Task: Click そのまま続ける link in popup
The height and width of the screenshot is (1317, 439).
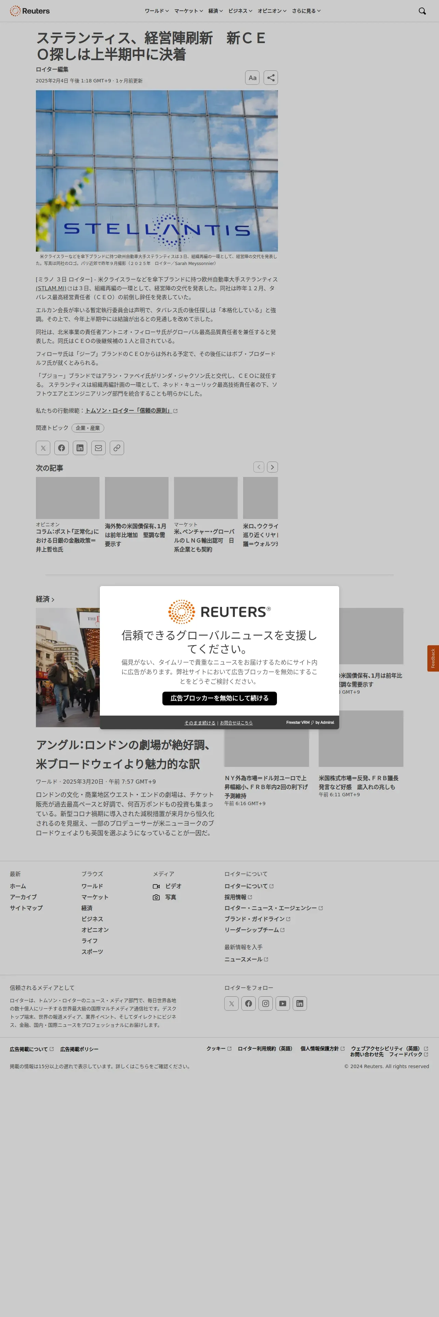Action: coord(200,722)
